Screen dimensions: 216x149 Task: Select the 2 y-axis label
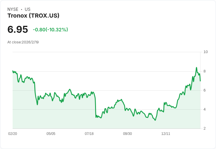(205, 128)
